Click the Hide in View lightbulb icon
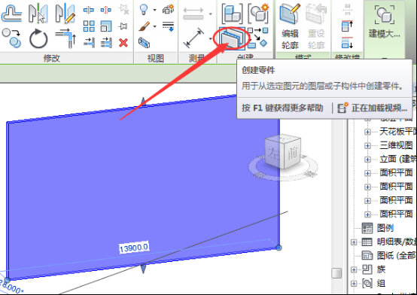 pyautogui.click(x=144, y=10)
